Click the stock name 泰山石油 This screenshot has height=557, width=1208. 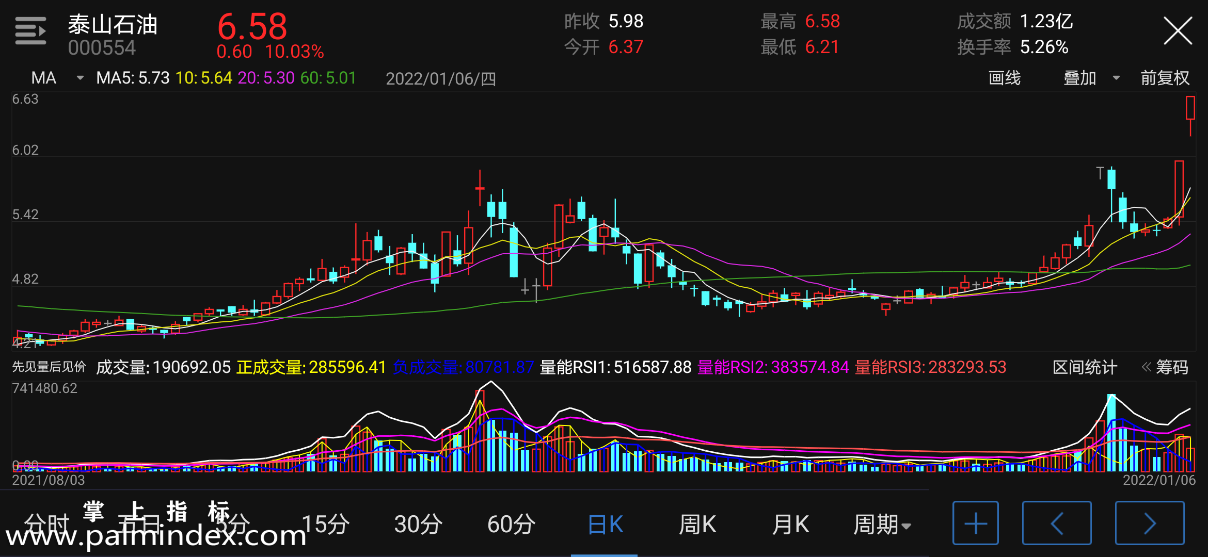coord(113,24)
